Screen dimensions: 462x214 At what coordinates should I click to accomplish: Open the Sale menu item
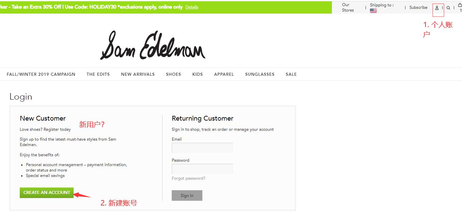[291, 74]
